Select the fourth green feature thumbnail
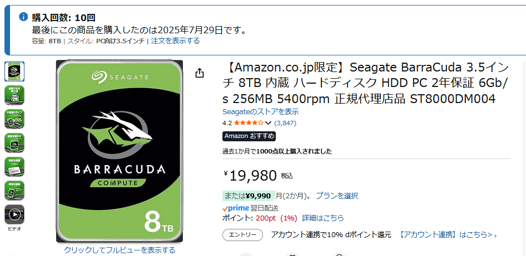Screen dimensions: 526x256 point(14,143)
